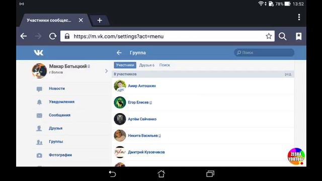Click Егор Елесев avatar
Image resolution: width=322 pixels, height=181 pixels.
tap(120, 103)
